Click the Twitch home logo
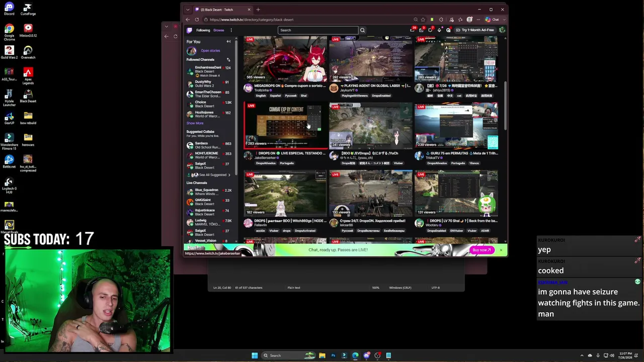Viewport: 644px width, 362px height. 189,30
